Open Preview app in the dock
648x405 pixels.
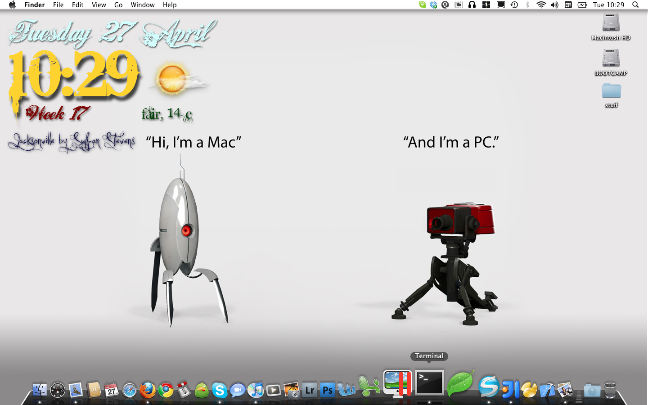(x=565, y=390)
